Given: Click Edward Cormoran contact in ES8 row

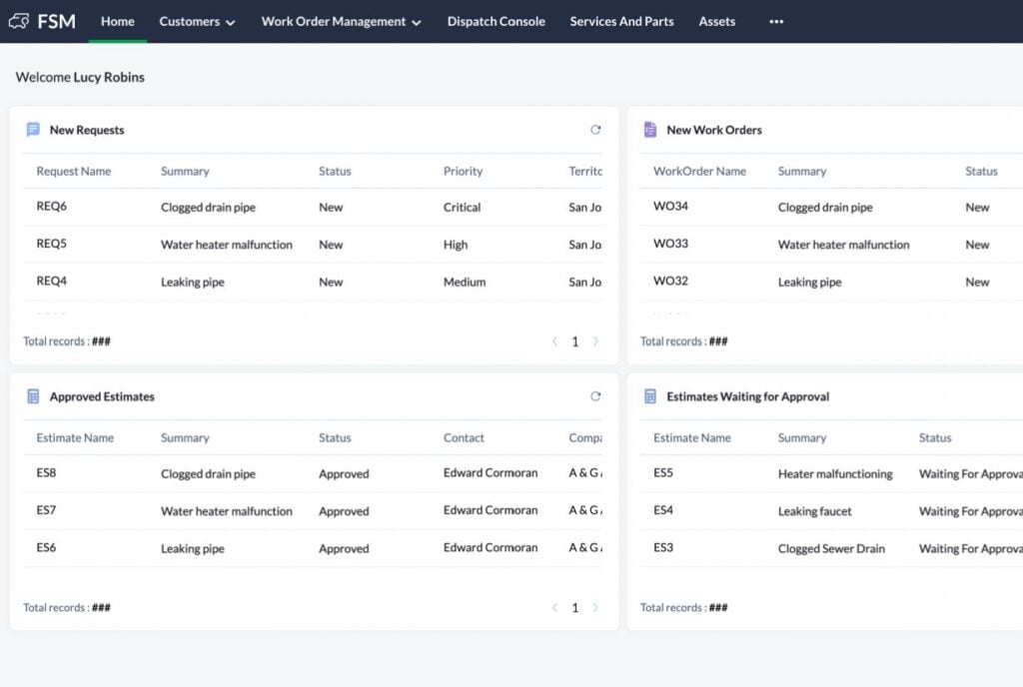Looking at the screenshot, I should (x=491, y=472).
